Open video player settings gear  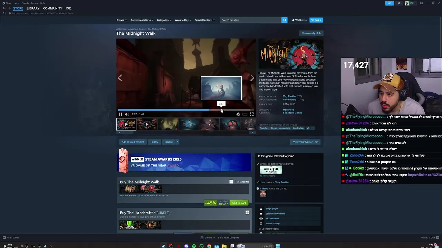(x=238, y=114)
